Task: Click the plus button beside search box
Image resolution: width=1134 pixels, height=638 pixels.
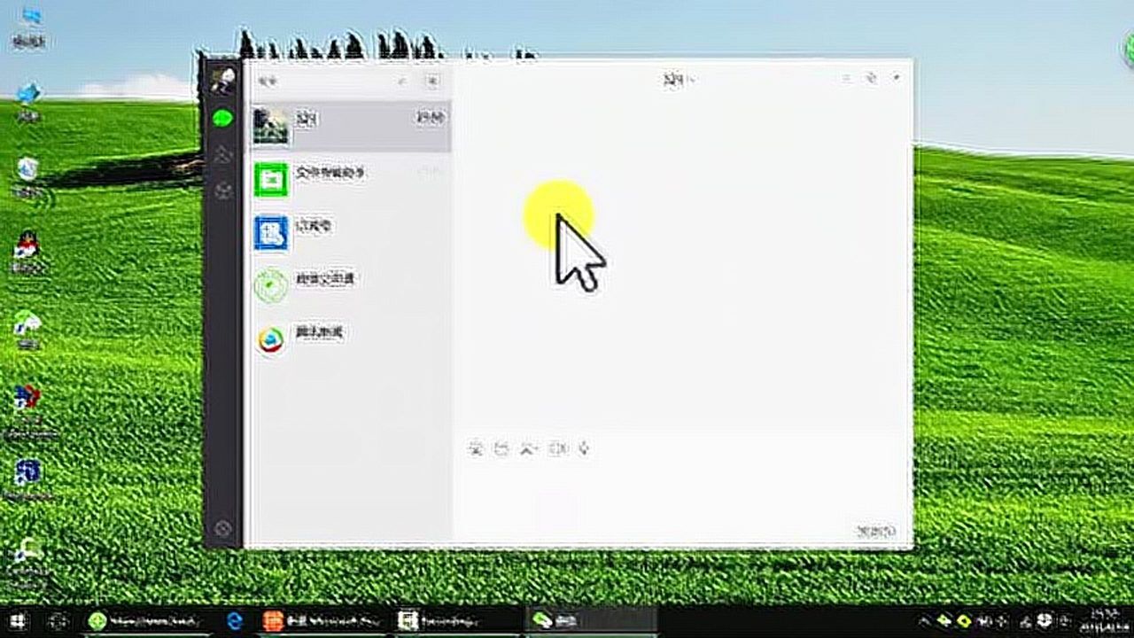Action: coord(432,81)
